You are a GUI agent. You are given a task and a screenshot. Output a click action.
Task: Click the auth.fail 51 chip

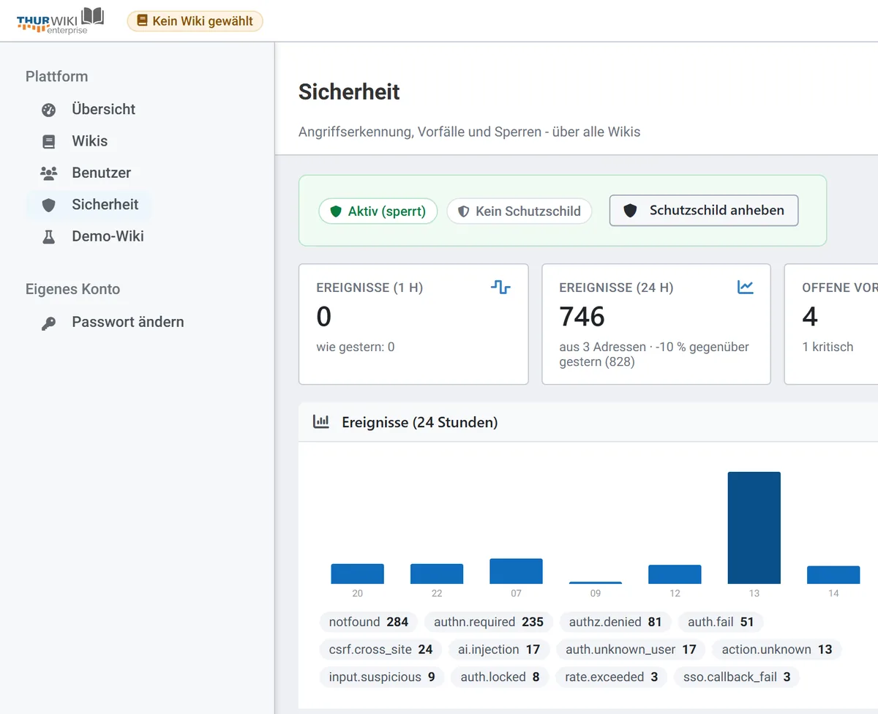coord(721,623)
